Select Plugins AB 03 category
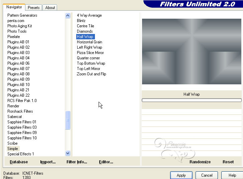This screenshot has width=243, height=179. [18, 53]
